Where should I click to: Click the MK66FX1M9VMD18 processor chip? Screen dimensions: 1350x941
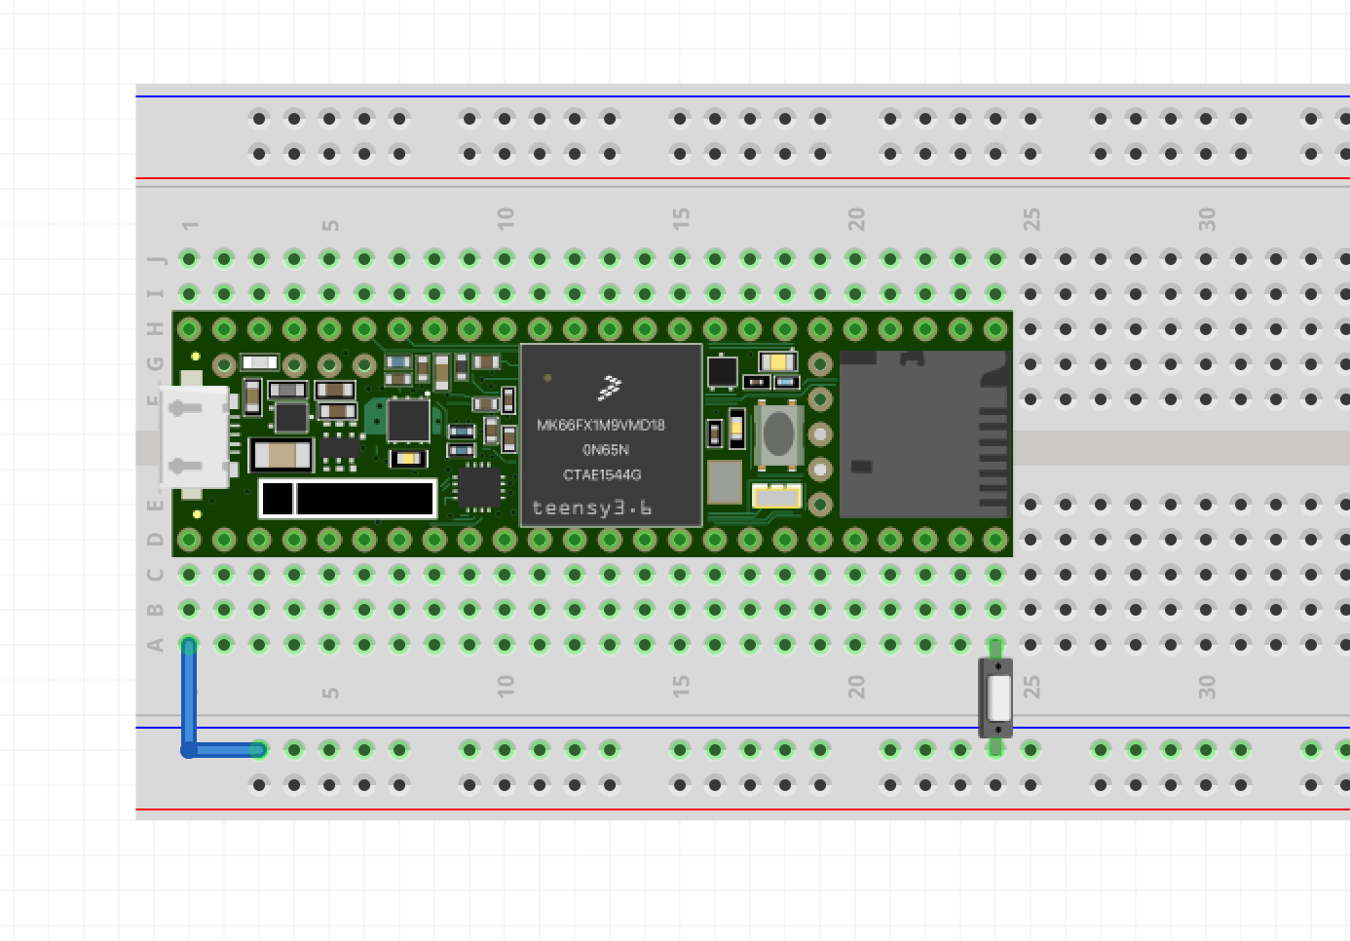[x=611, y=434]
